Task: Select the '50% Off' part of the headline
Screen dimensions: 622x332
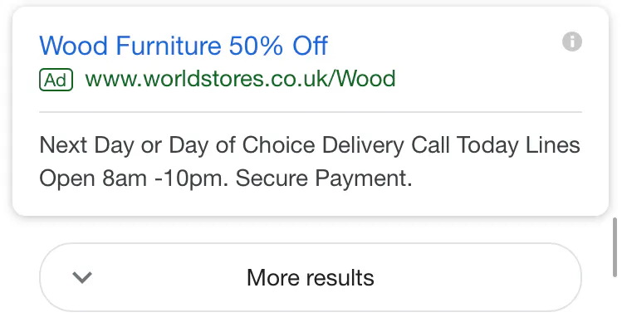Action: tap(278, 45)
